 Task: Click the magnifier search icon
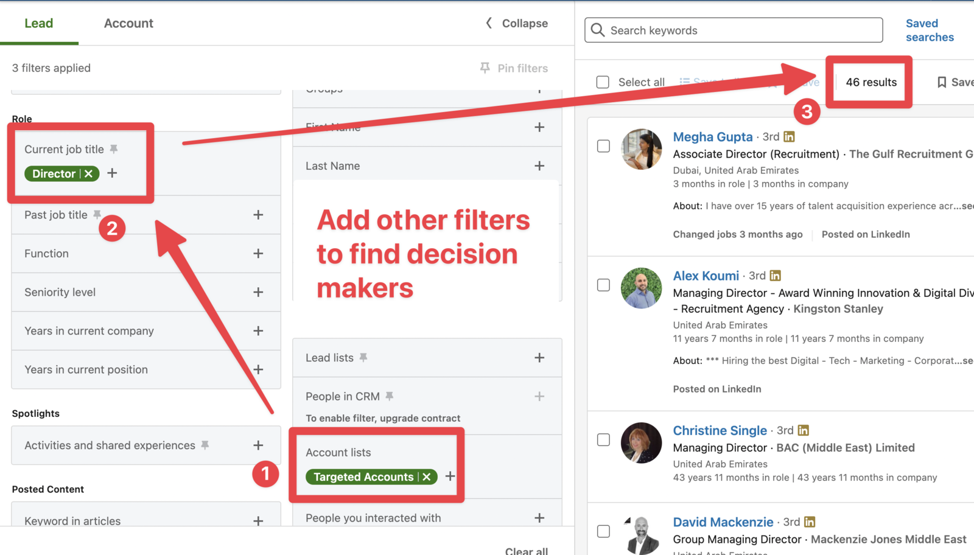pyautogui.click(x=598, y=30)
